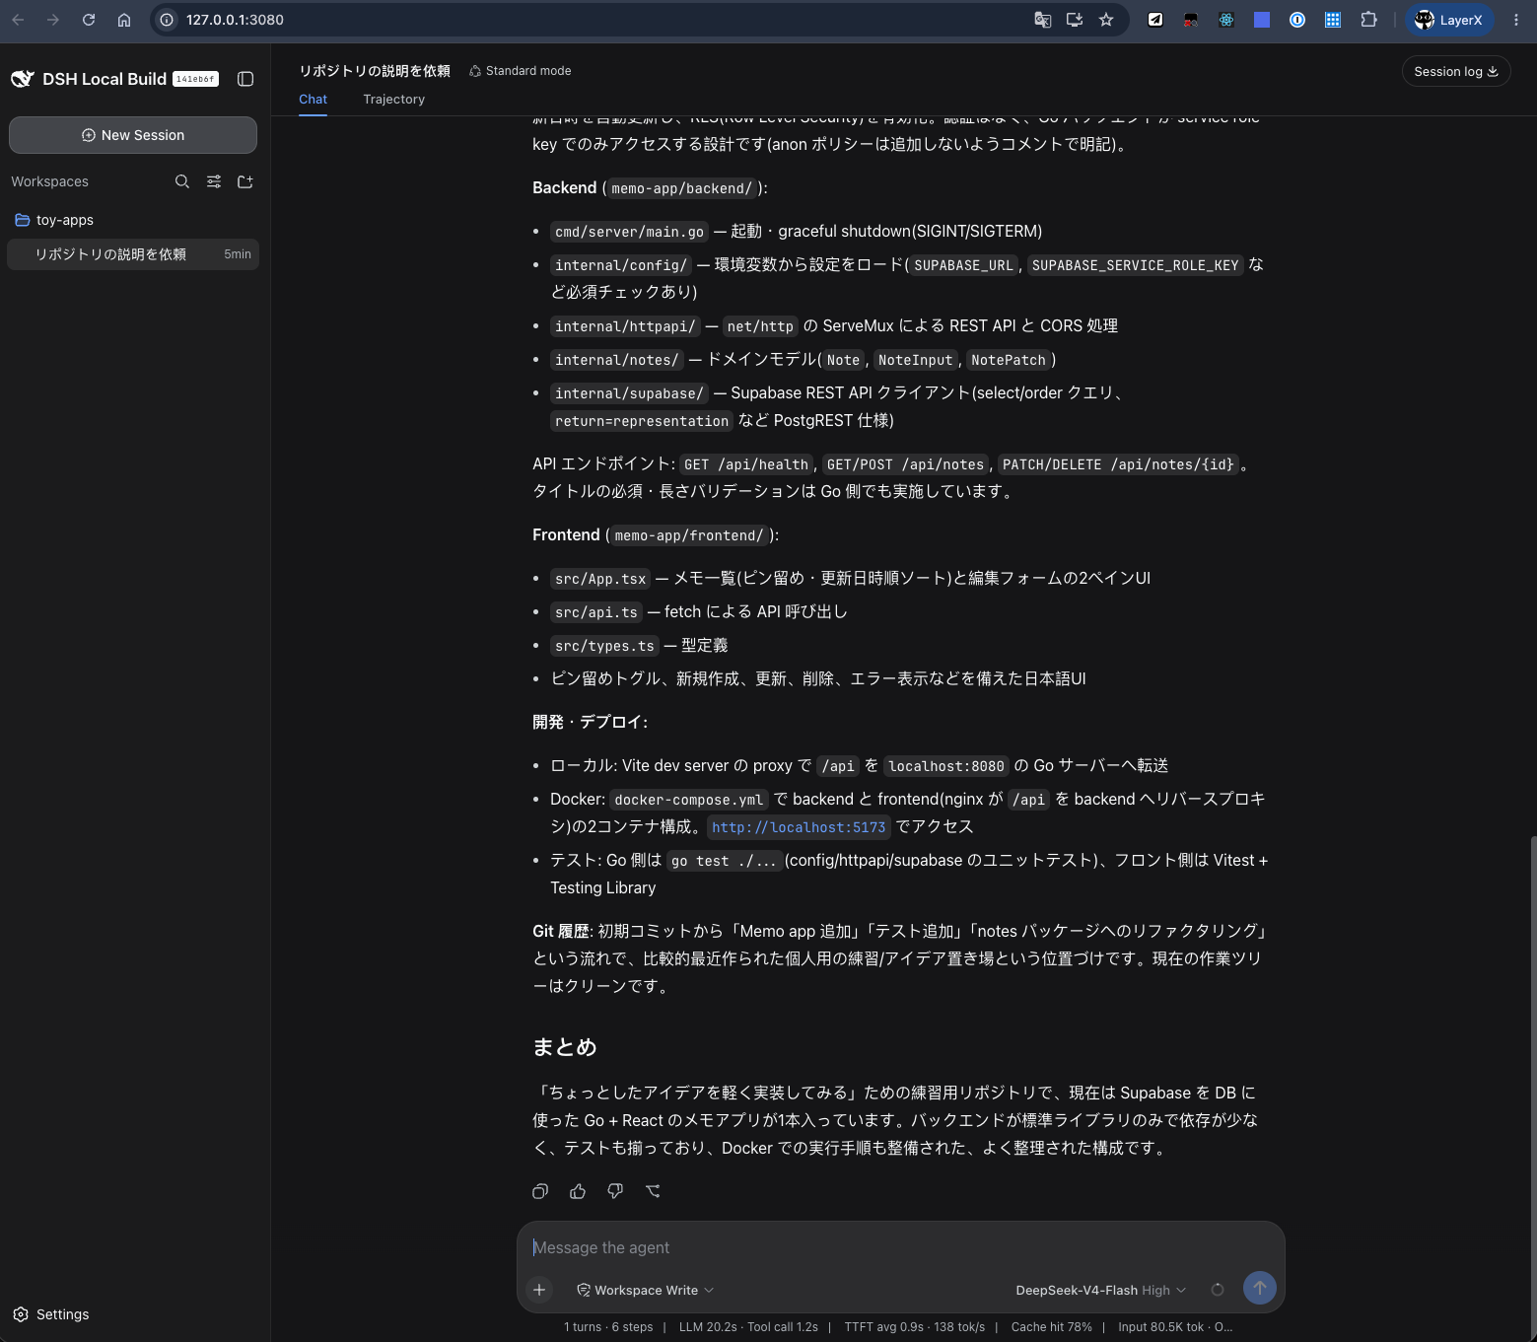Image resolution: width=1537 pixels, height=1342 pixels.
Task: Click the 141eb6f build badge
Action: [195, 79]
